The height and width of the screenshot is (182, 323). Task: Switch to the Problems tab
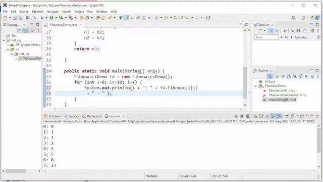52,116
